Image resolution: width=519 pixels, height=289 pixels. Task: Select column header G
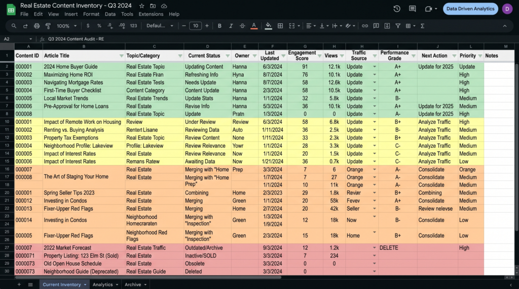click(305, 46)
